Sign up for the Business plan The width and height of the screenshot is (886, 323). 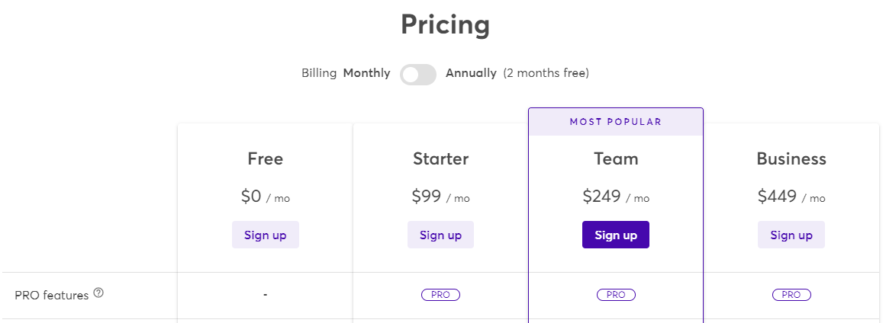click(791, 235)
